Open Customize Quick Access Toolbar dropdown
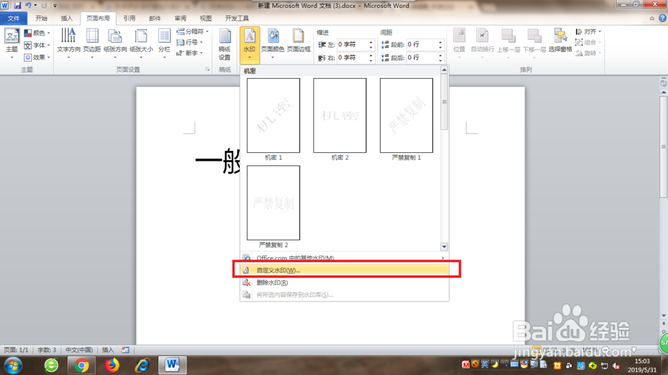 (55, 5)
